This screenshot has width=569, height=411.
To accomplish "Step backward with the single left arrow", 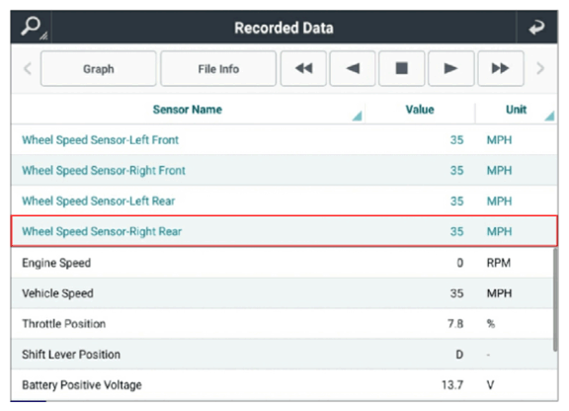I will (x=353, y=68).
